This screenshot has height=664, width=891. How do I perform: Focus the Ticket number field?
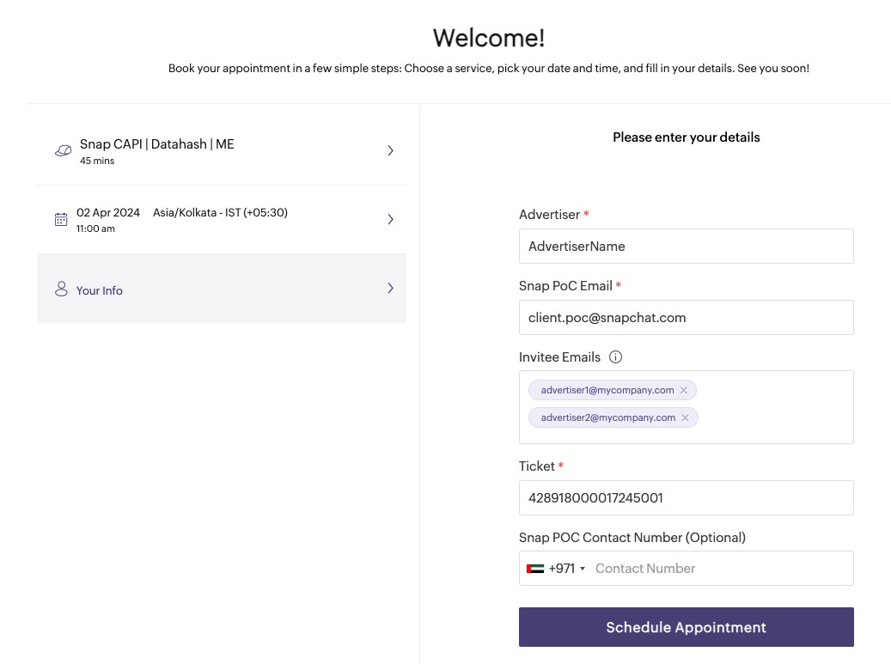pos(686,498)
